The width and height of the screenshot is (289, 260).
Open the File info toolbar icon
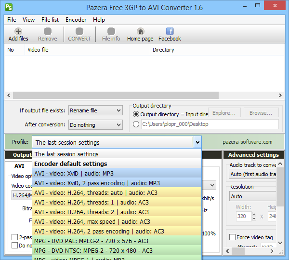coord(111,35)
